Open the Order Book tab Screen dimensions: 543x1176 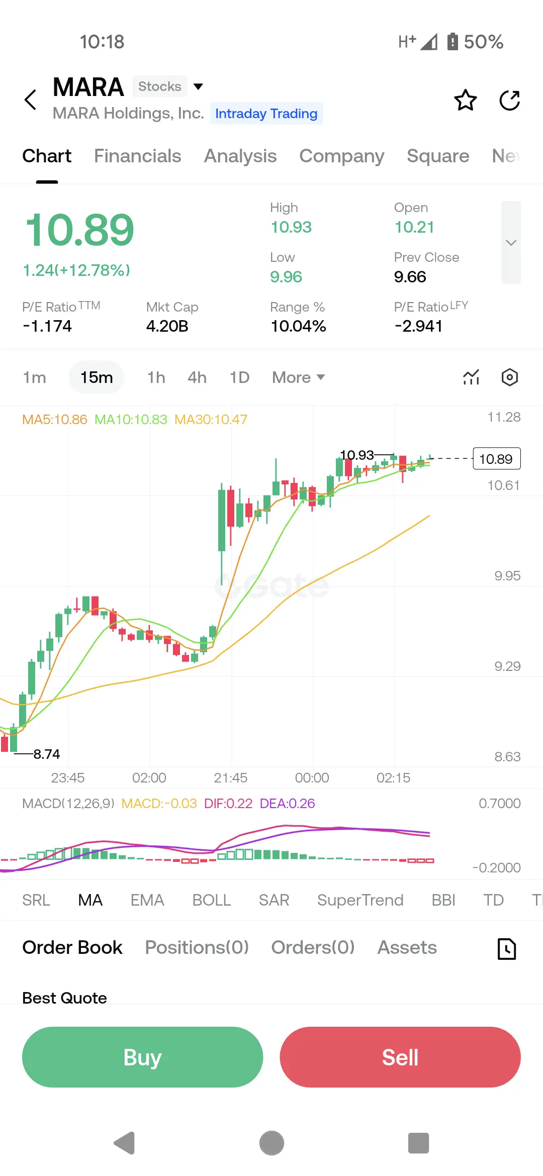pyautogui.click(x=72, y=947)
